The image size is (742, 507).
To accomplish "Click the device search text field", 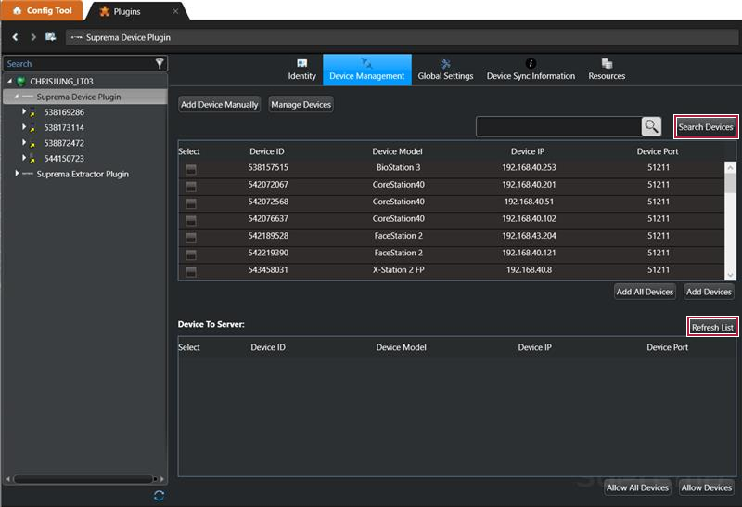I will (x=557, y=126).
